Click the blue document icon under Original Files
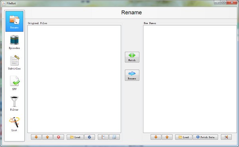Viewport: 239px width, 147px height. pos(114,137)
